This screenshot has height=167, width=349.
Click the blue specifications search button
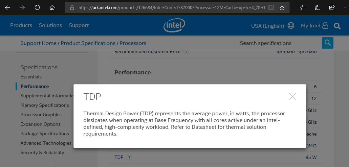click(327, 43)
